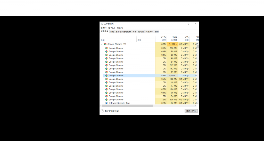Click the Chrome icon in the 13.8 MB row
The image size is (264, 141).
point(106,79)
